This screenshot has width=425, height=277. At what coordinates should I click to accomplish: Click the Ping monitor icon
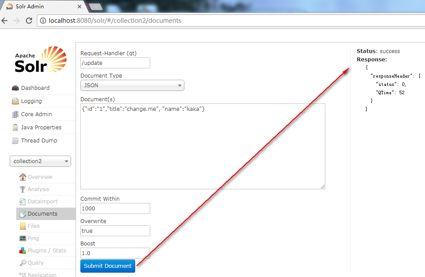(x=23, y=238)
